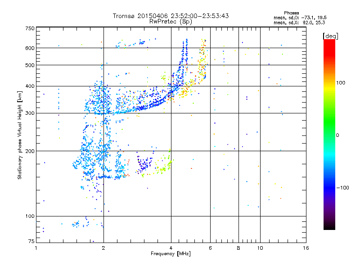Click the x-axis '10' tick label
The height and width of the screenshot is (270, 360).
pyautogui.click(x=260, y=248)
